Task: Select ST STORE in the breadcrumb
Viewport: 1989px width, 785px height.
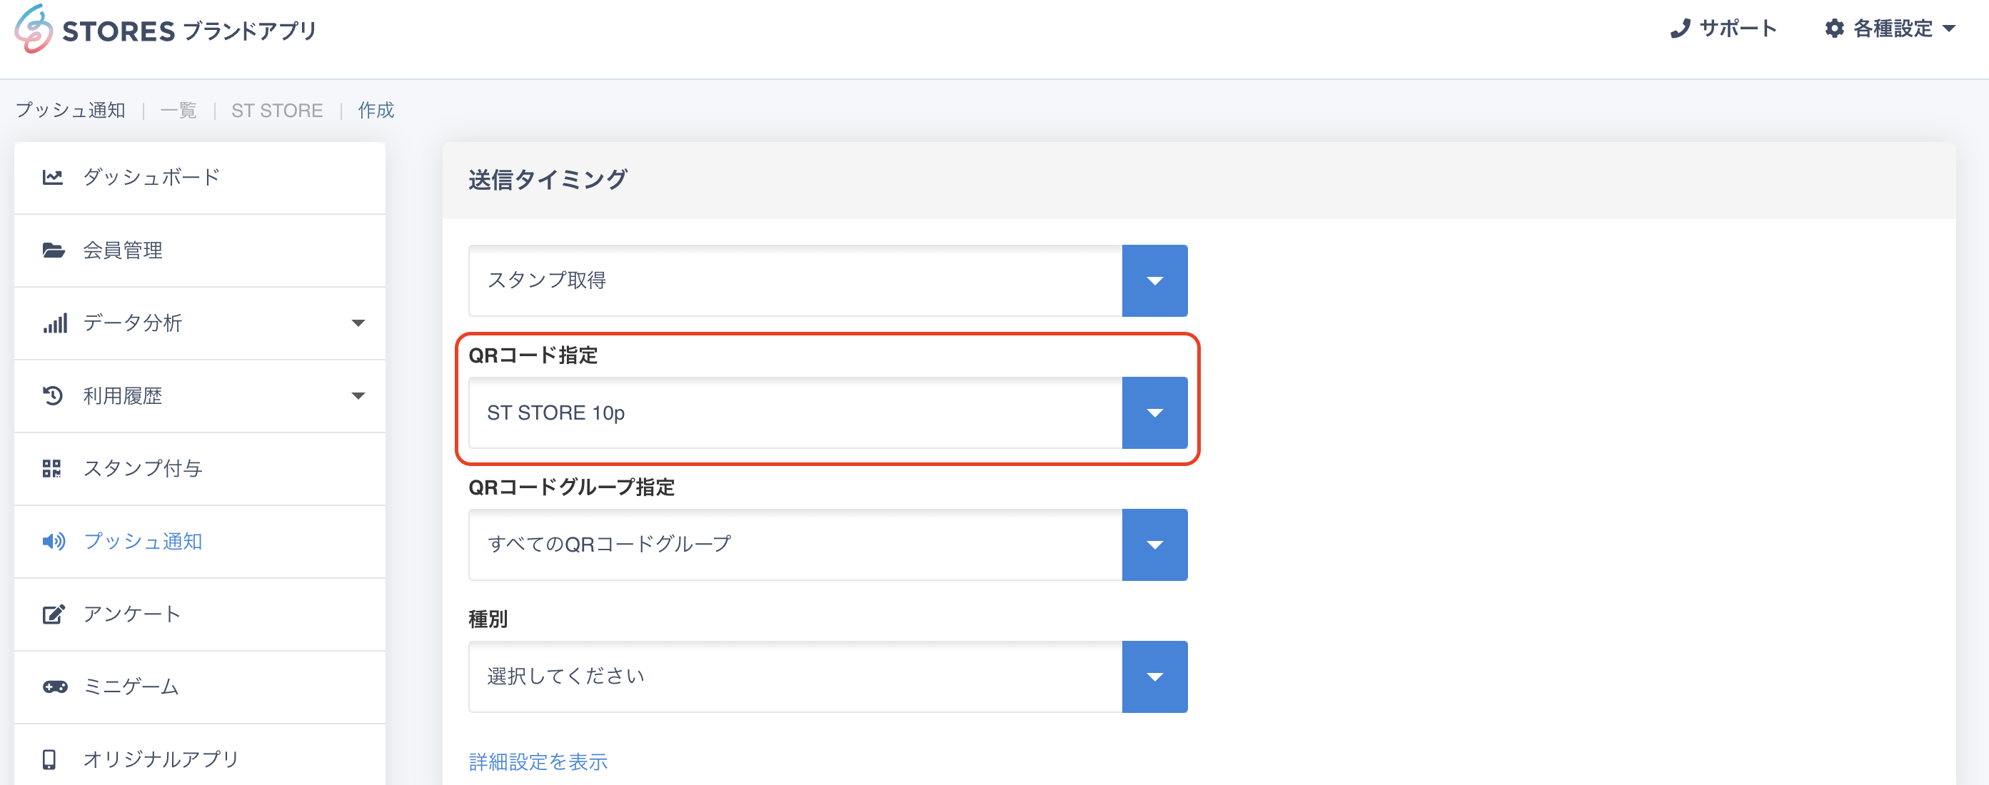Action: coord(277,111)
